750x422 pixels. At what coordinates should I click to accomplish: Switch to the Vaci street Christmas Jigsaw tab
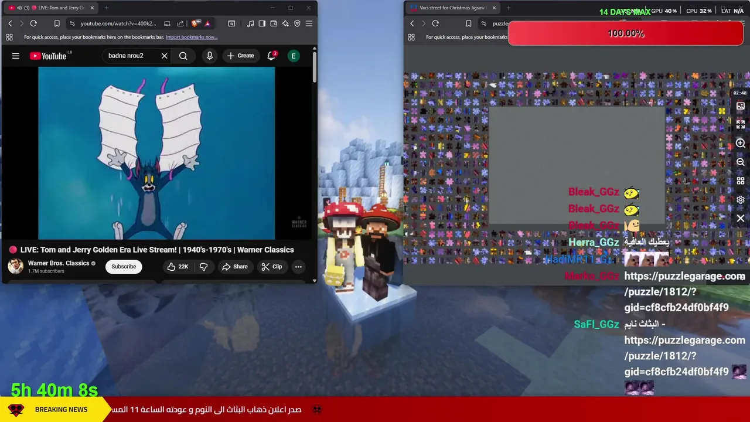[453, 8]
